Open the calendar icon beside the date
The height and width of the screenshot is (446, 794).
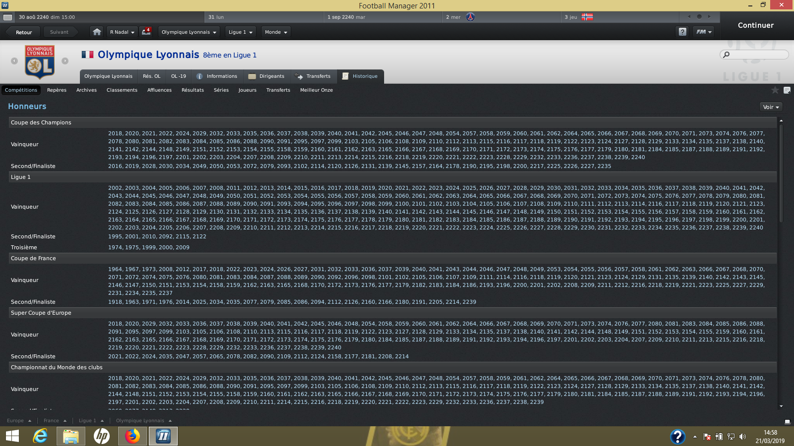7,17
